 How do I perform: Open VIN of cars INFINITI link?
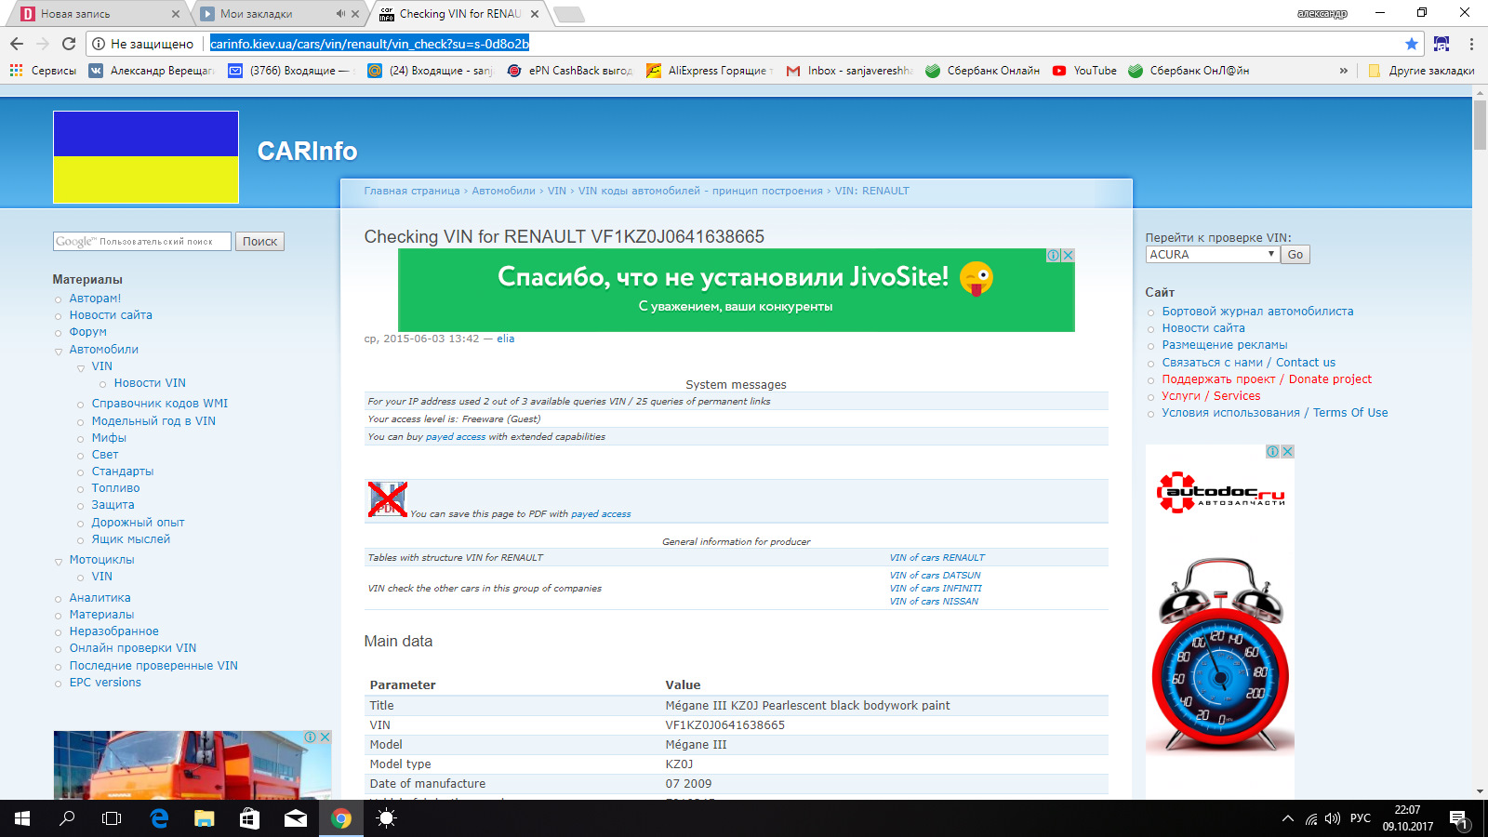[936, 589]
